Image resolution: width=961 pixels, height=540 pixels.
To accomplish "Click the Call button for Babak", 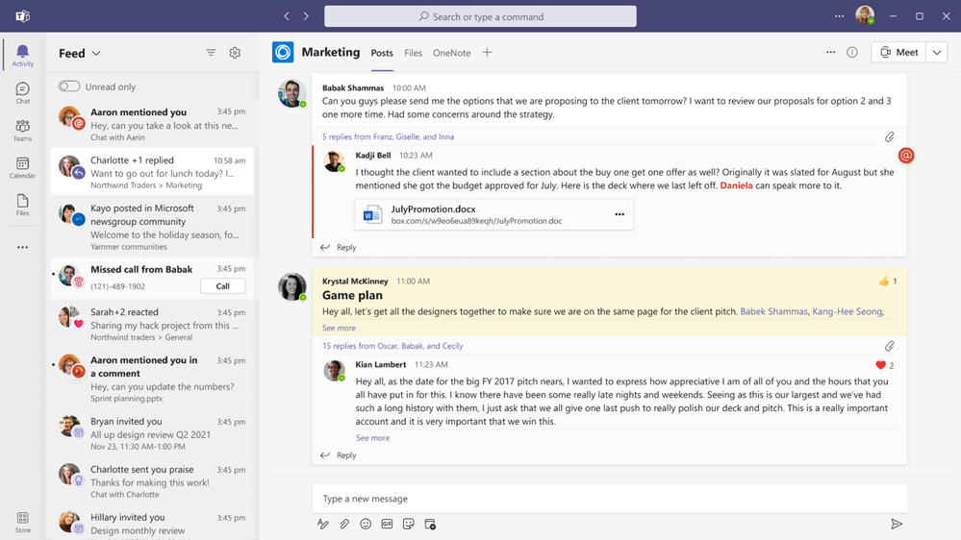I will [x=222, y=286].
